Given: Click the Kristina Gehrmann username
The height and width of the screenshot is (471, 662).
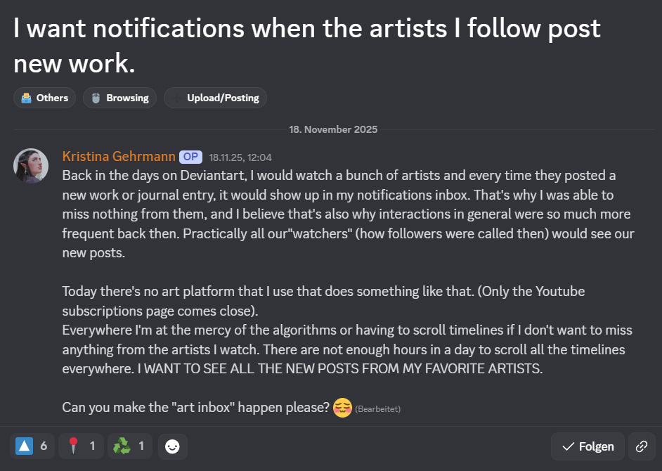Looking at the screenshot, I should [119, 157].
